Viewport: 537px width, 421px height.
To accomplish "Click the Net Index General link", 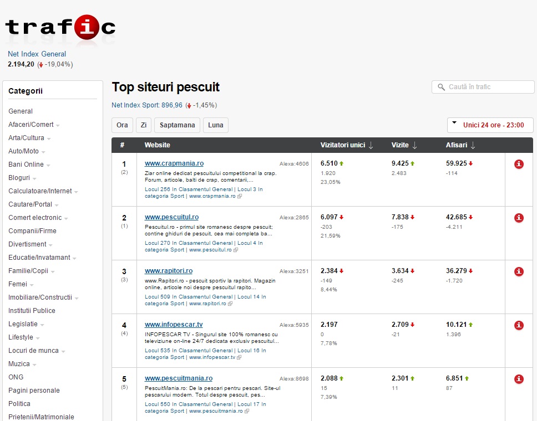I will (37, 54).
